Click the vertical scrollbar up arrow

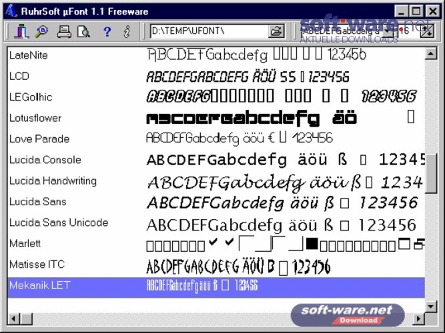431,53
